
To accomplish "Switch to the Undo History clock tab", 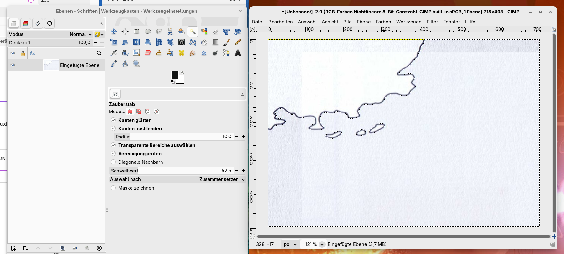I will point(49,23).
